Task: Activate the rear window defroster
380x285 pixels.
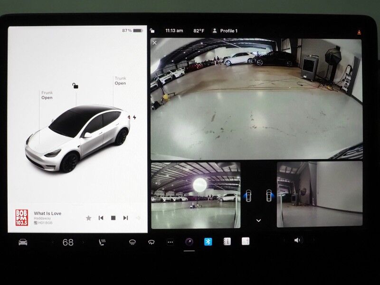Action: point(151,242)
